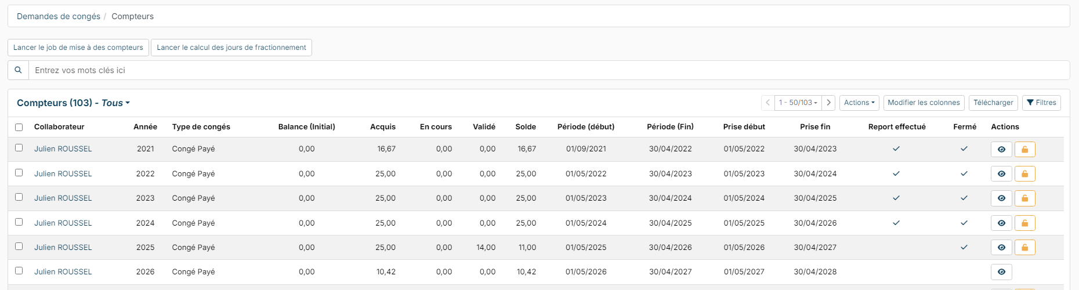Sort by Acquis column header
Screen dimensions: 1079x290
click(383, 127)
